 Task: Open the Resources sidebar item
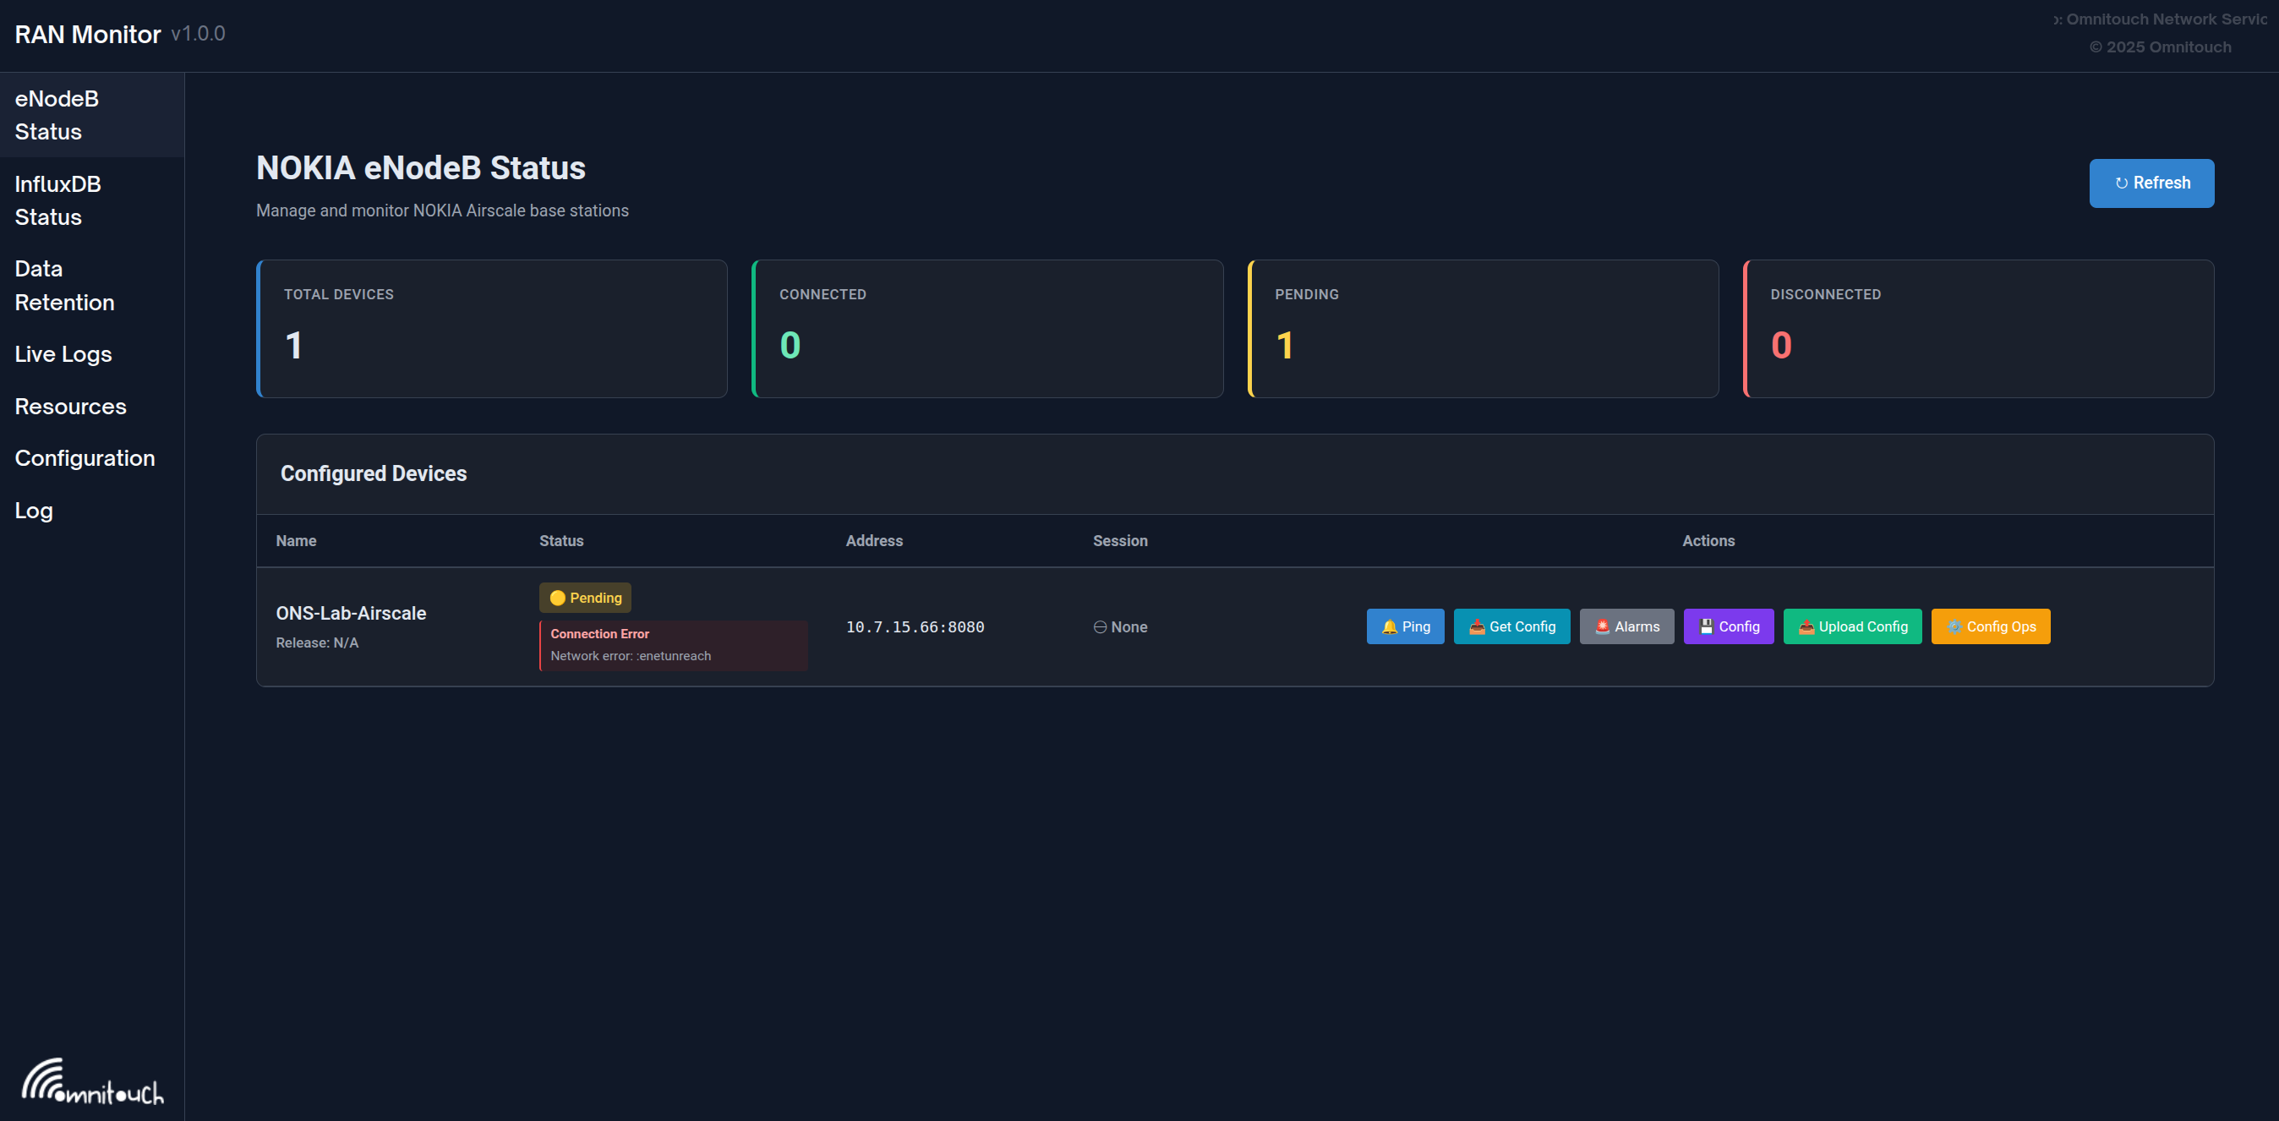tap(92, 406)
